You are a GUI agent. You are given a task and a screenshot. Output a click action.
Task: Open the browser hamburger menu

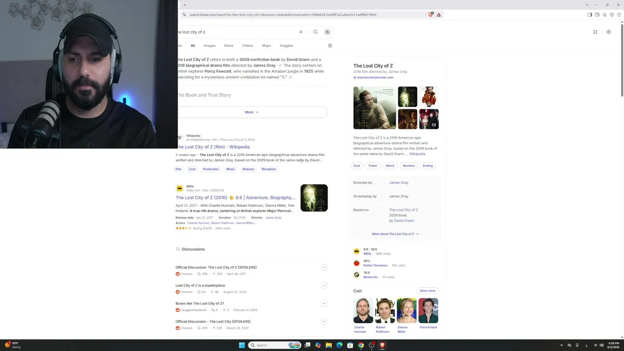point(619,15)
